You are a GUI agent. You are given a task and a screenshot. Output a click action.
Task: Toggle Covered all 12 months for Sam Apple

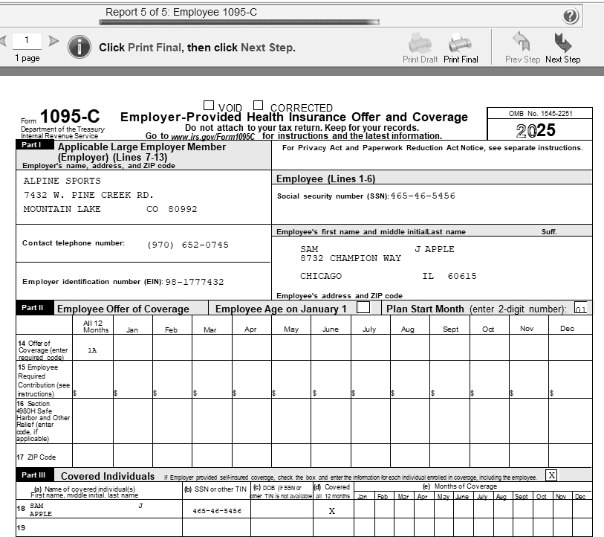[x=332, y=511]
